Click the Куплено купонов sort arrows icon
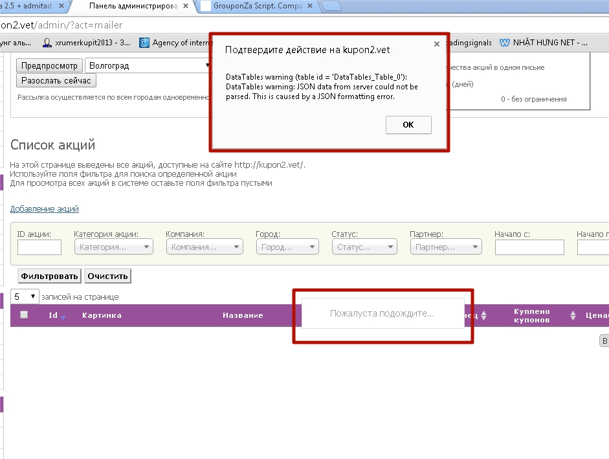The width and height of the screenshot is (609, 459). pyautogui.click(x=573, y=316)
